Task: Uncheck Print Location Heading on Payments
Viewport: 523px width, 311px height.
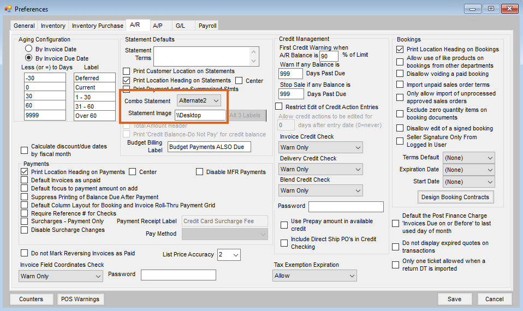Action: point(25,172)
